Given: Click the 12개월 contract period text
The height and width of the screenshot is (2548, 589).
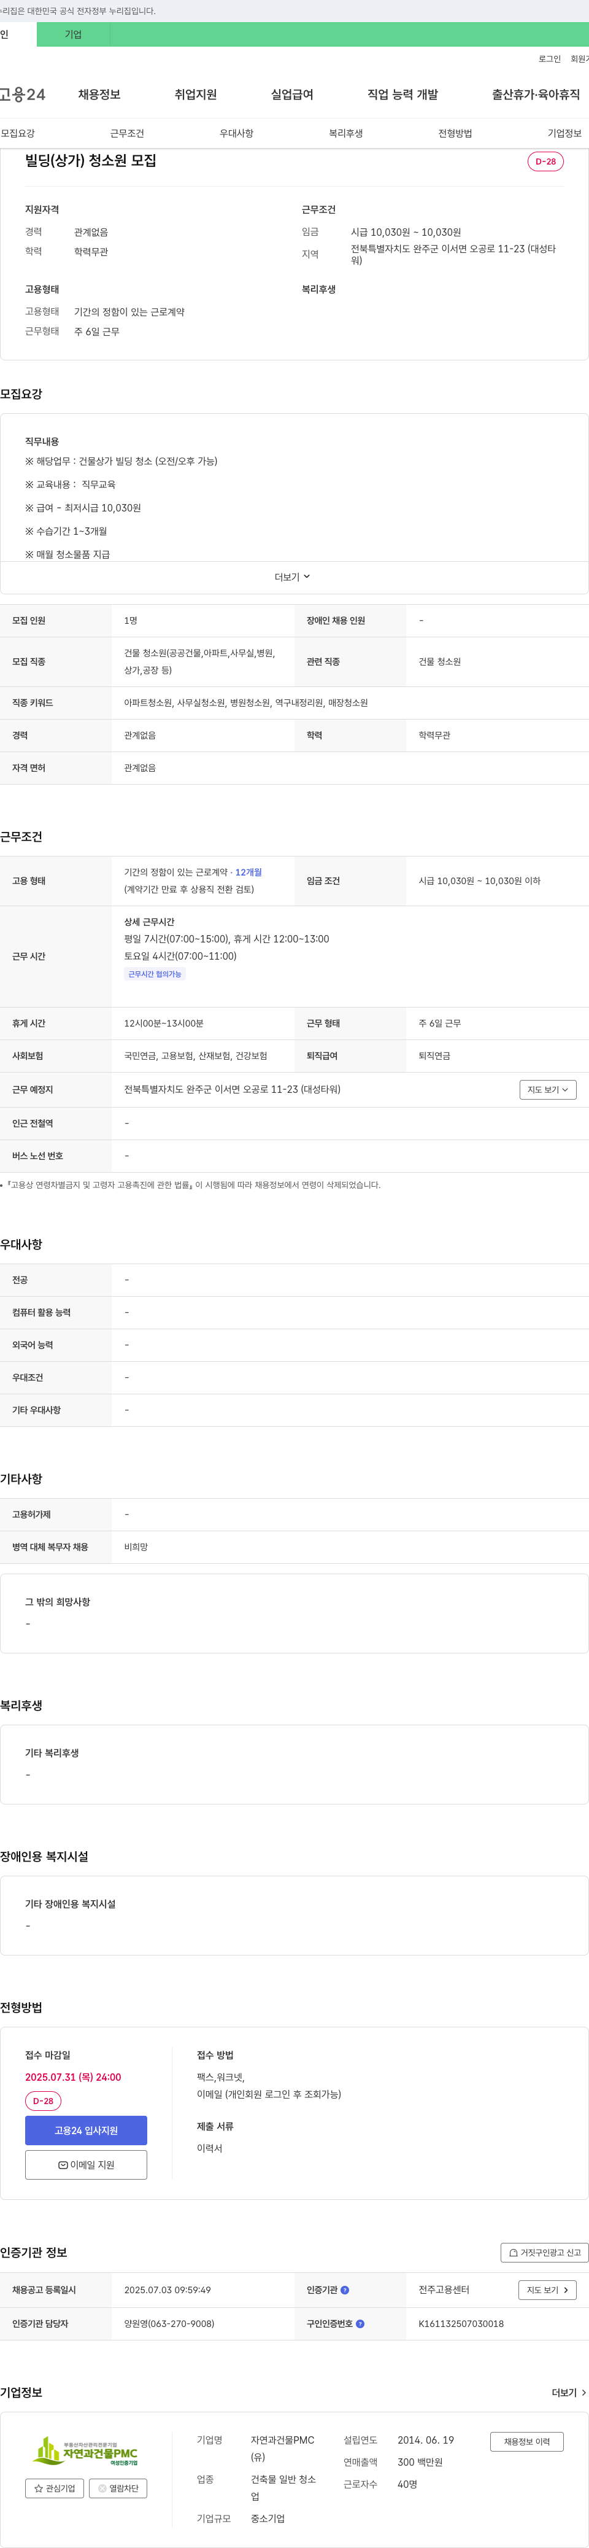Looking at the screenshot, I should (249, 872).
